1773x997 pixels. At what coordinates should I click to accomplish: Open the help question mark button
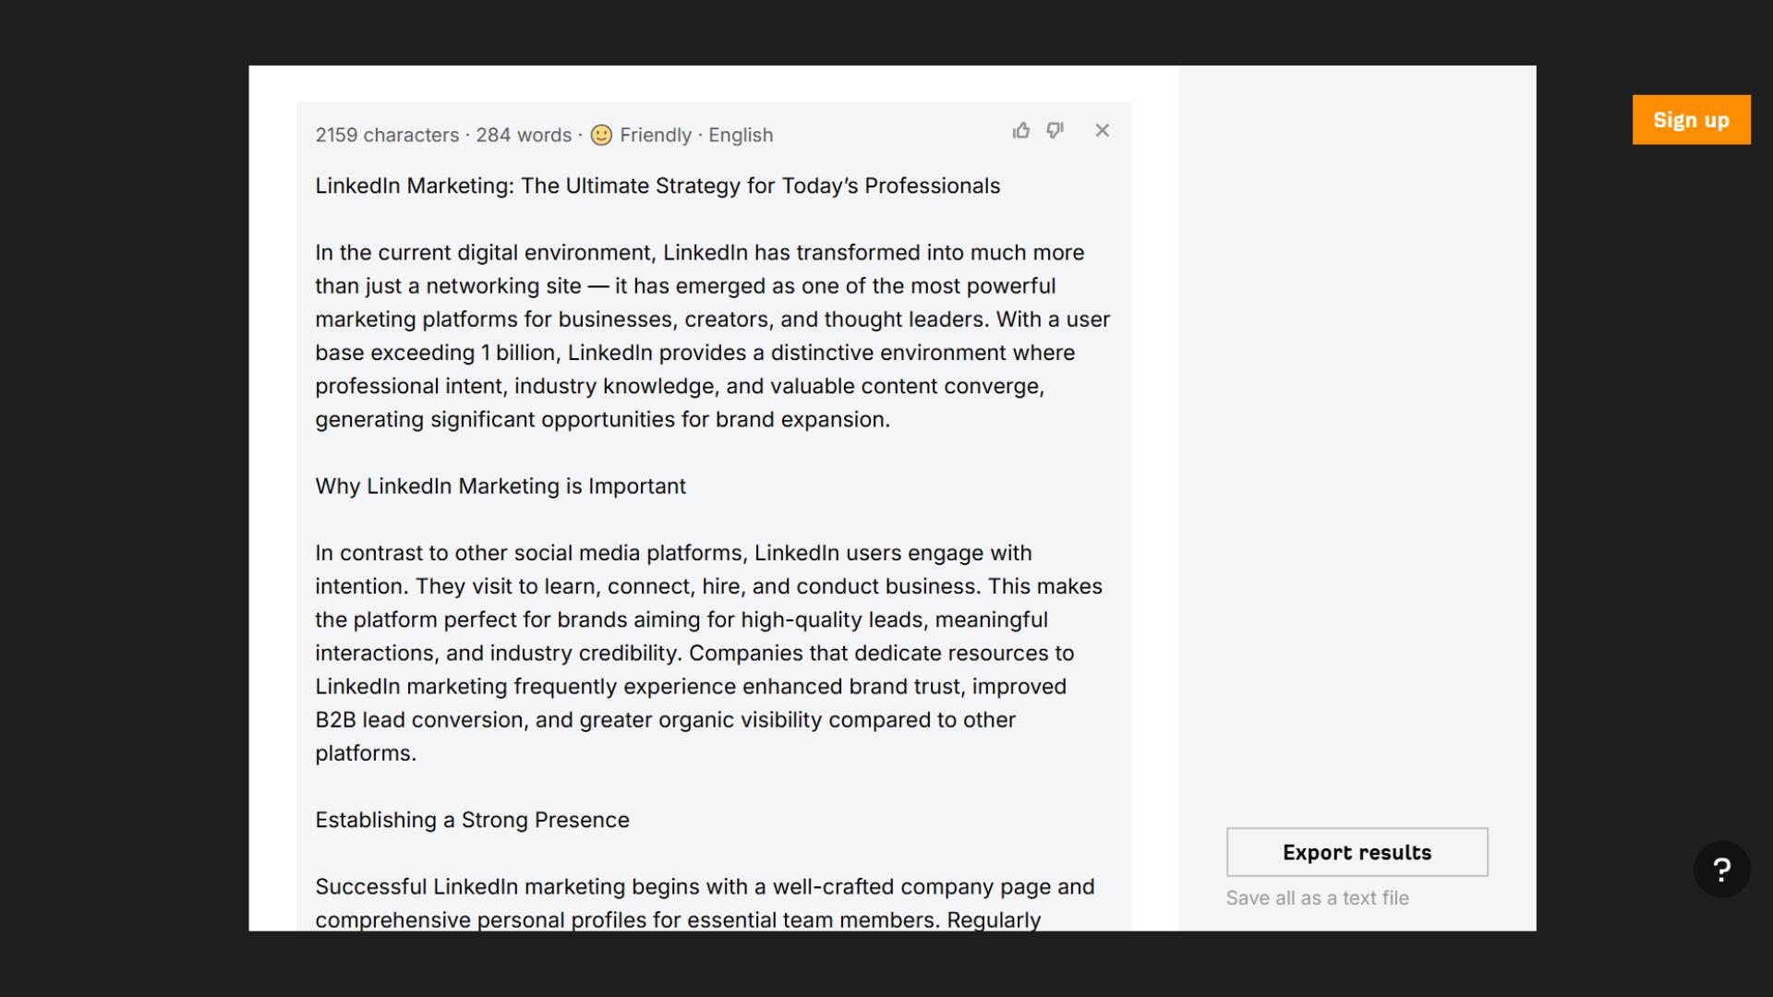coord(1721,870)
